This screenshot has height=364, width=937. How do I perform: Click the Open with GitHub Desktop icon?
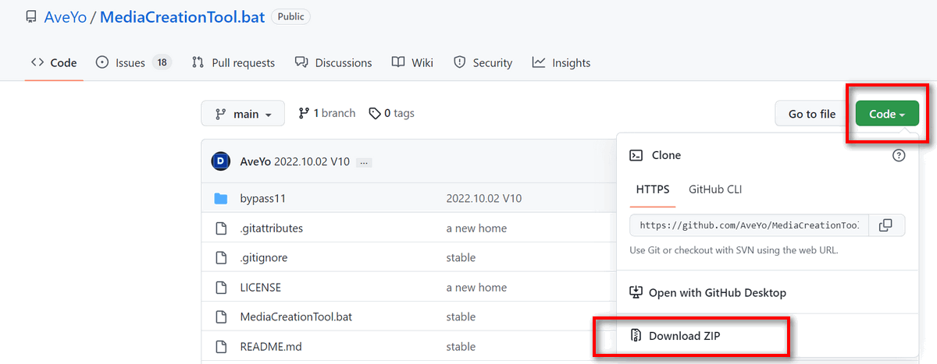[636, 292]
